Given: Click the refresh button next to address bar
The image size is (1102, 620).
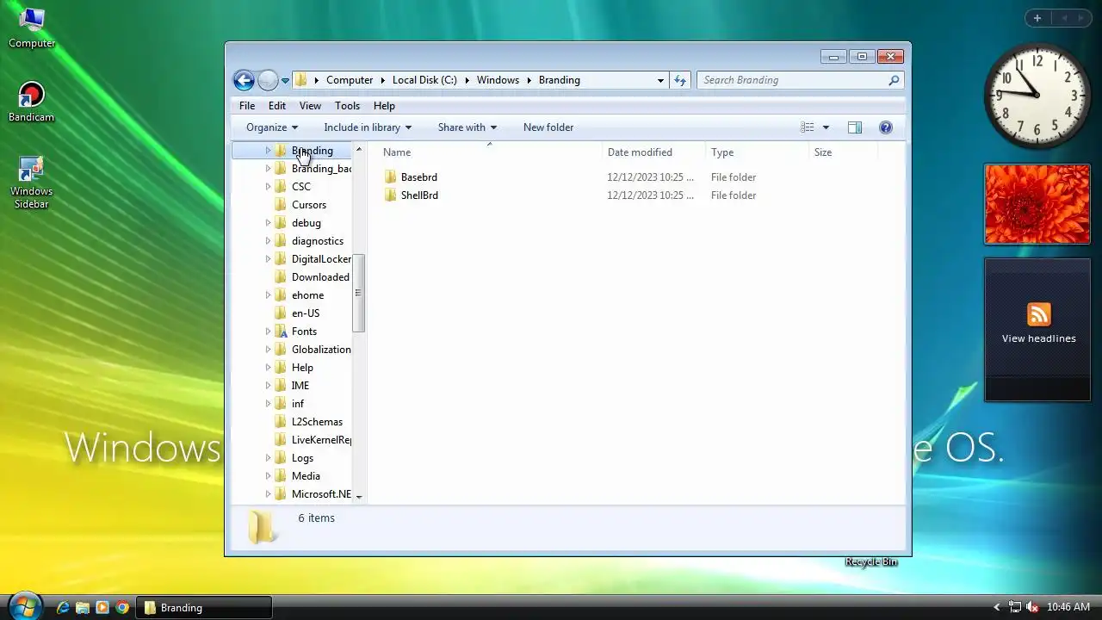Looking at the screenshot, I should [680, 80].
